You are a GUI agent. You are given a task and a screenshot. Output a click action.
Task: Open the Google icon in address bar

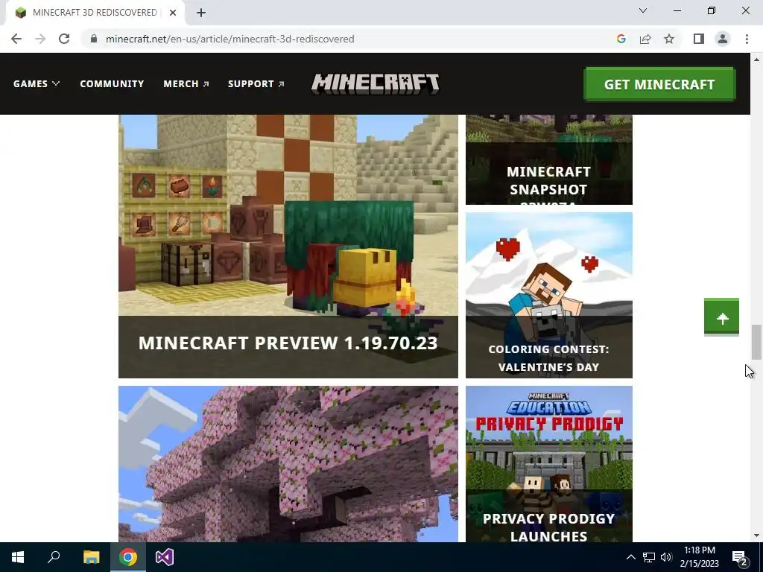[x=621, y=39]
